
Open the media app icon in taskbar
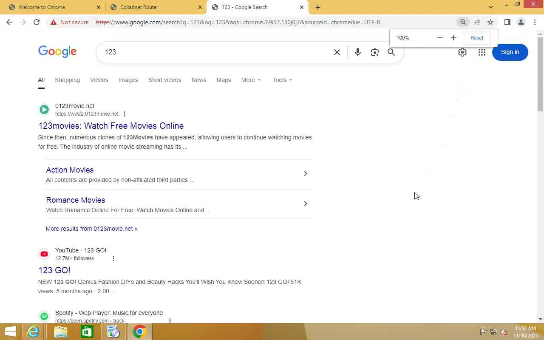(113, 331)
